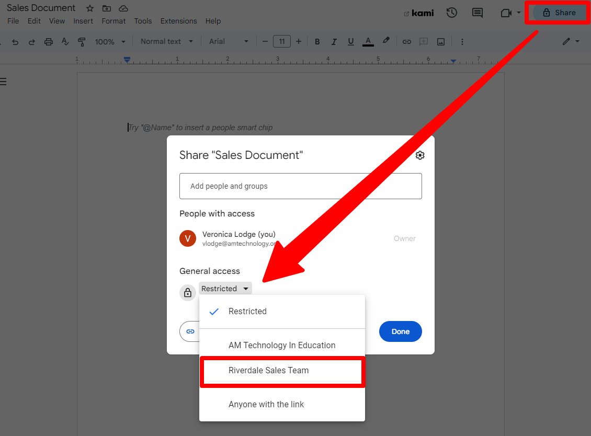The image size is (591, 436).
Task: Redo the last action
Action: tap(32, 42)
